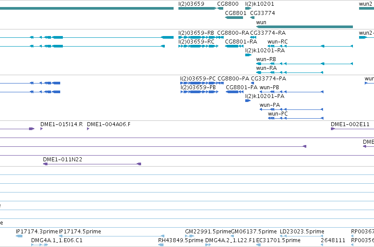Select the l(2)k10201-PA protein label
The width and height of the screenshot is (374, 247).
[265, 96]
